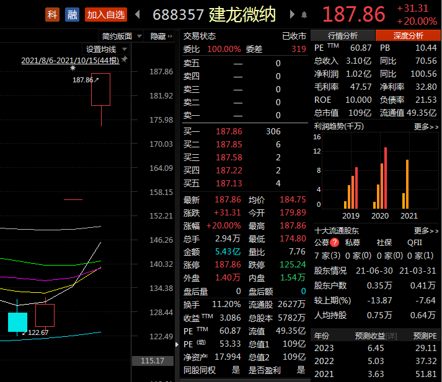Click the 股东户数 0.35万 value

379,285
